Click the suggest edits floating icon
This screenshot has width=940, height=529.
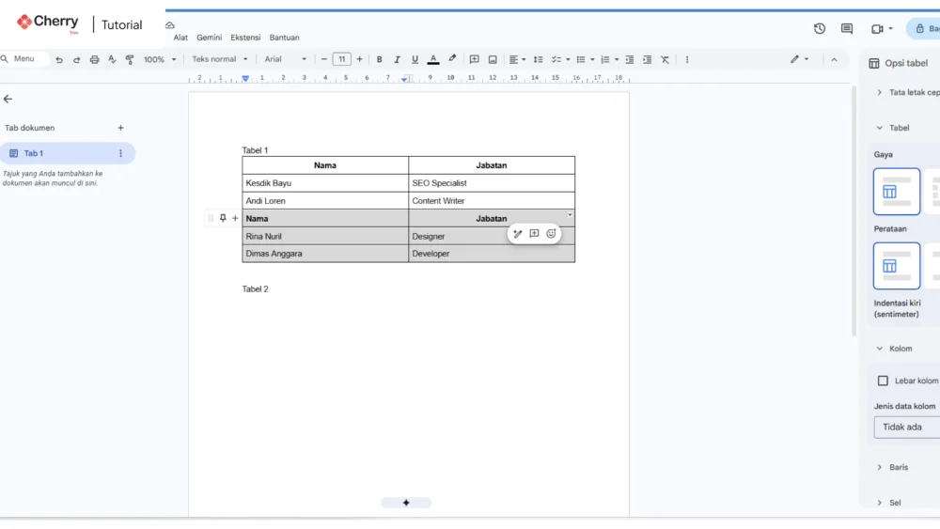tap(517, 234)
